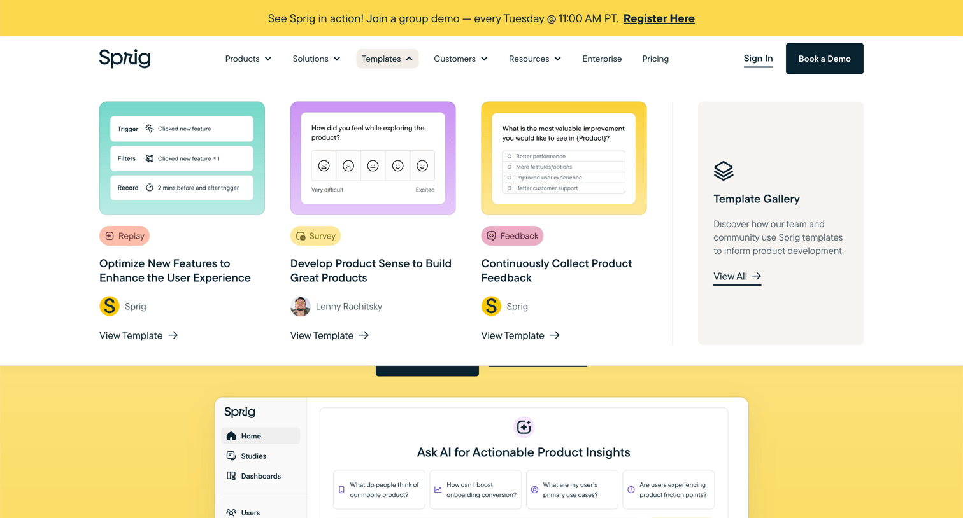This screenshot has height=518, width=963.
Task: Select the frowning face emoji rating
Action: 348,166
